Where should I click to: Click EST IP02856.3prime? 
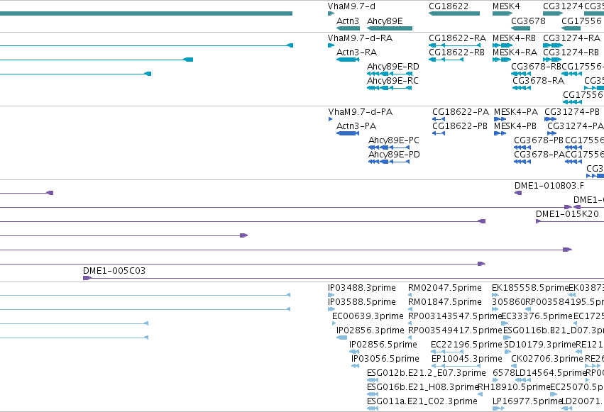[x=341, y=338]
